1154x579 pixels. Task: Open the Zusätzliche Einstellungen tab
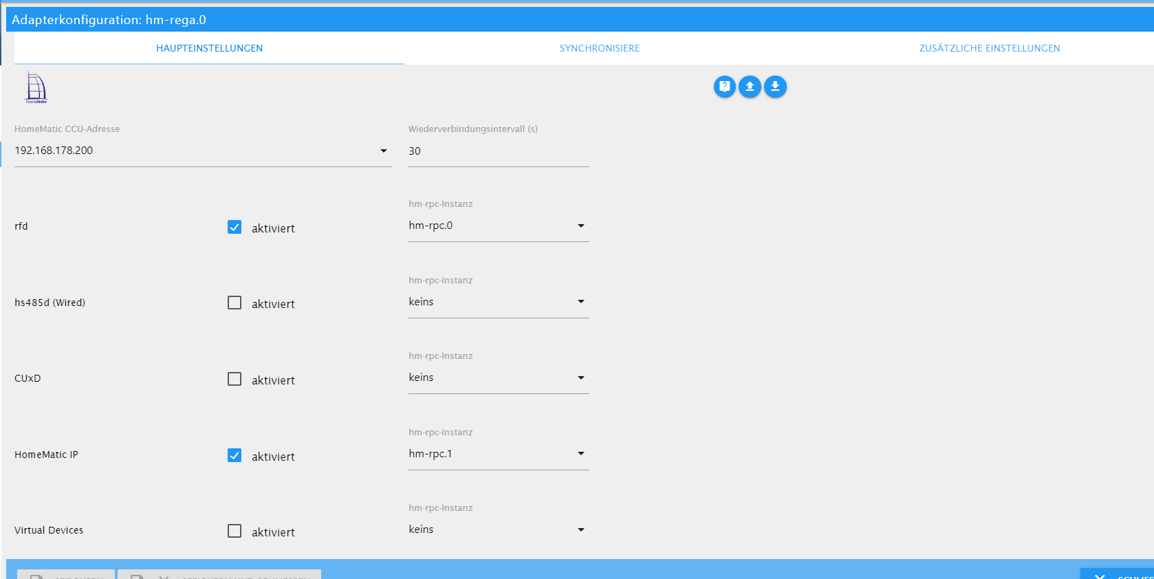click(990, 48)
